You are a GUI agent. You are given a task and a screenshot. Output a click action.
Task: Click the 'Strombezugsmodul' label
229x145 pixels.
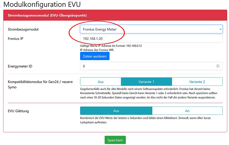click(x=23, y=29)
